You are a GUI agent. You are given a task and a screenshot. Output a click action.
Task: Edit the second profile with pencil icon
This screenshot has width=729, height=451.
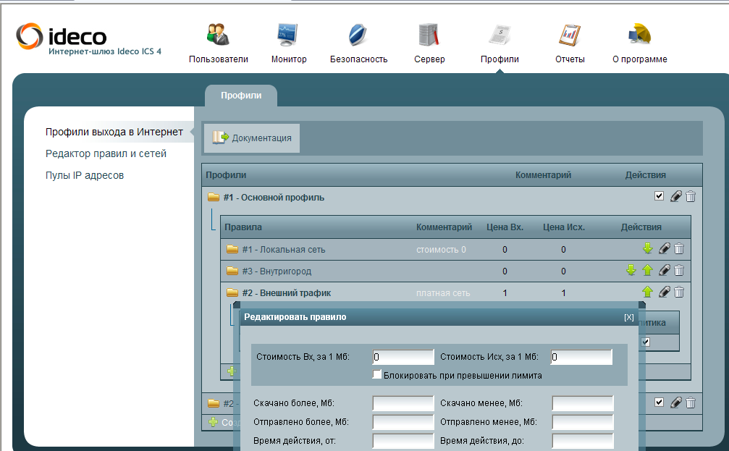(x=676, y=402)
